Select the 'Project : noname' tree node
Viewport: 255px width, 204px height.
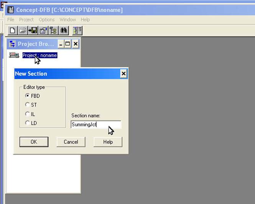click(x=40, y=55)
